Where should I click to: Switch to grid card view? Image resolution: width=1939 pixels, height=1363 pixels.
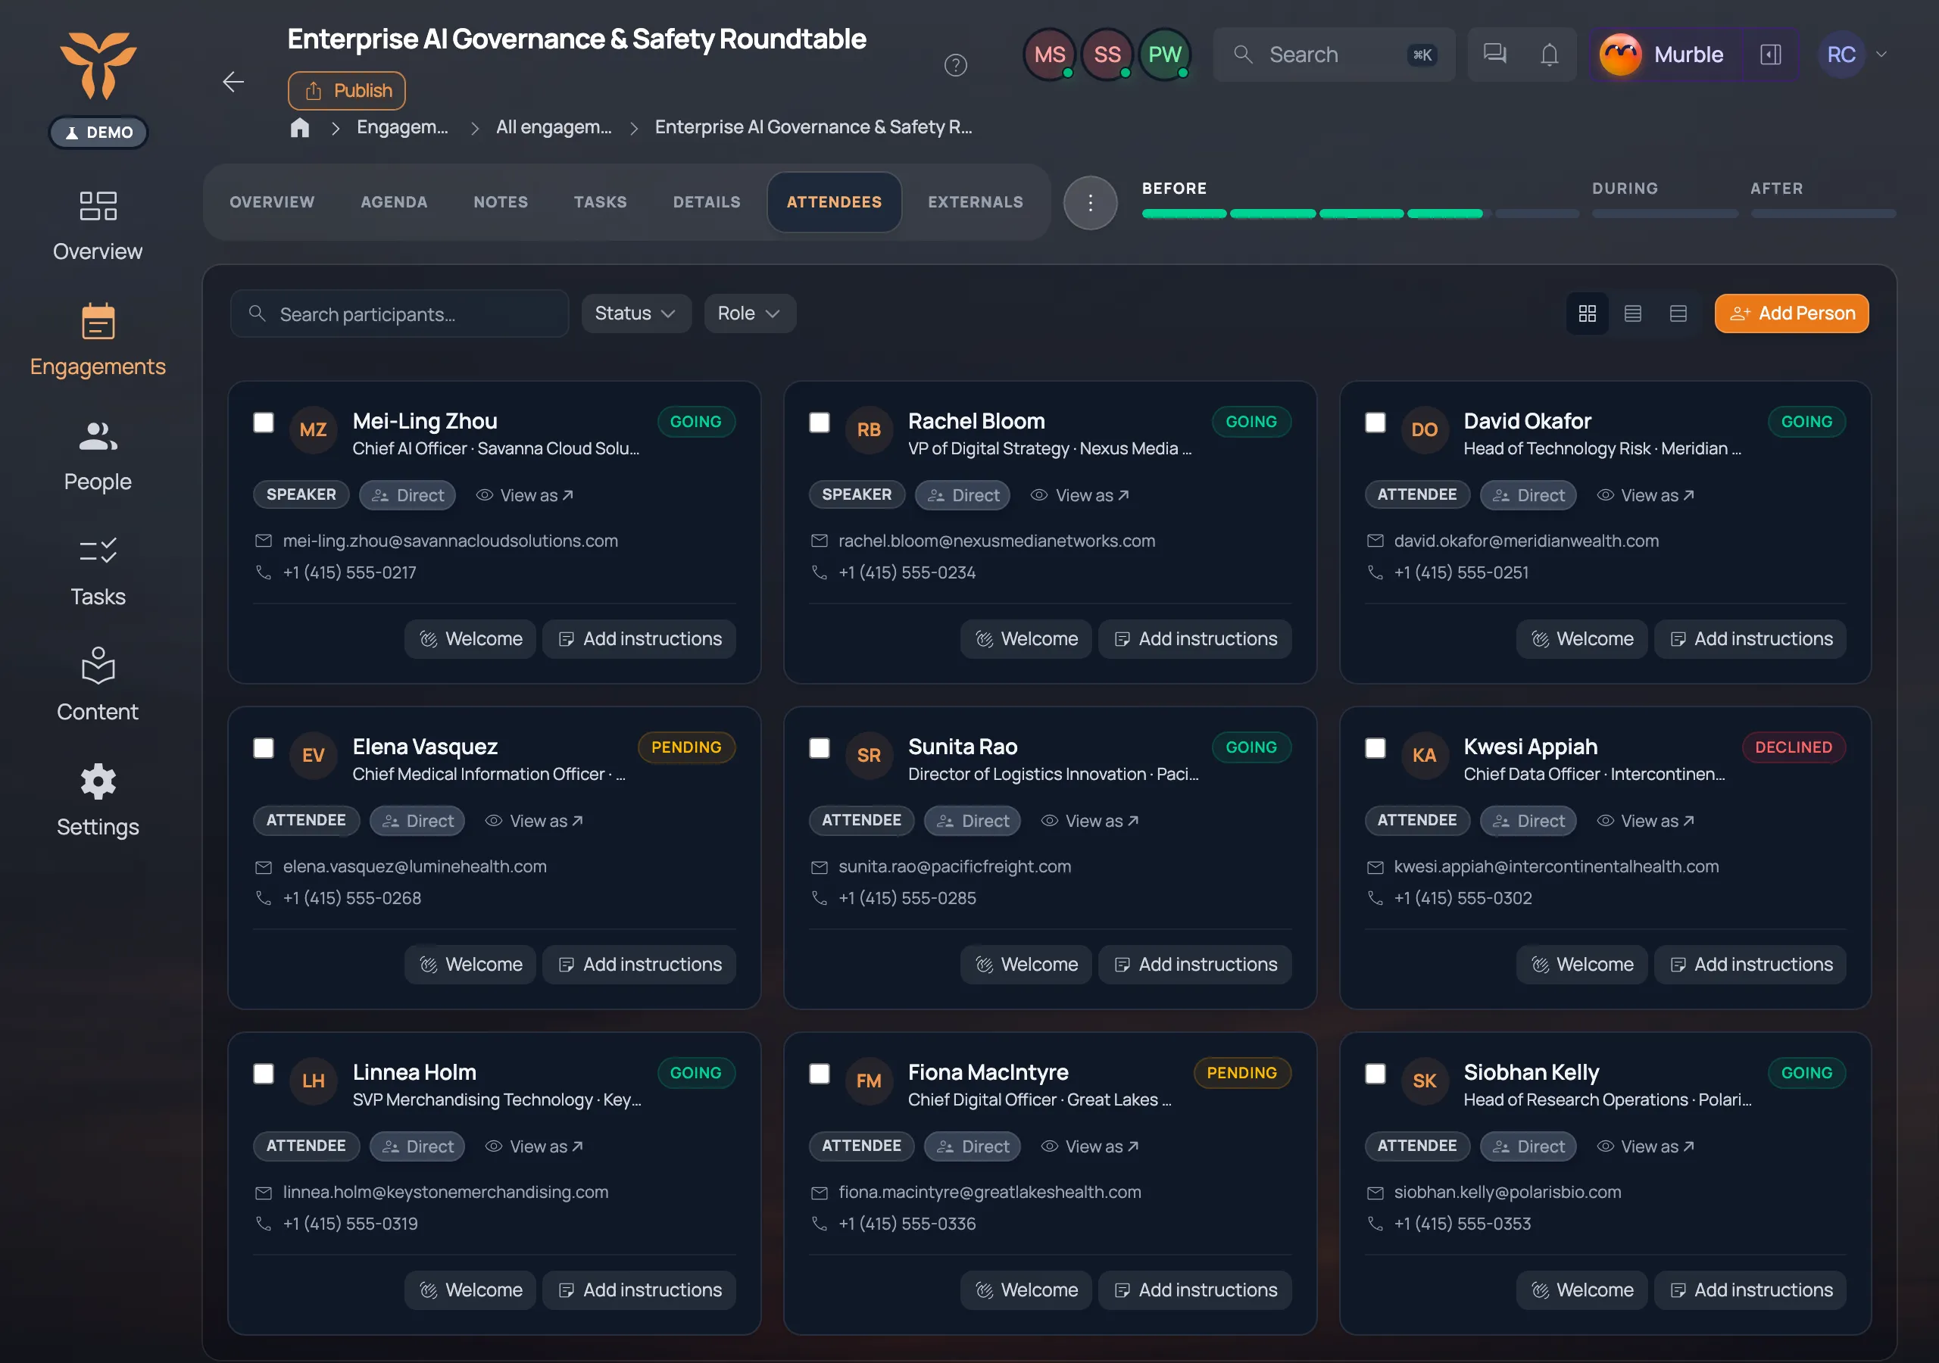tap(1587, 313)
